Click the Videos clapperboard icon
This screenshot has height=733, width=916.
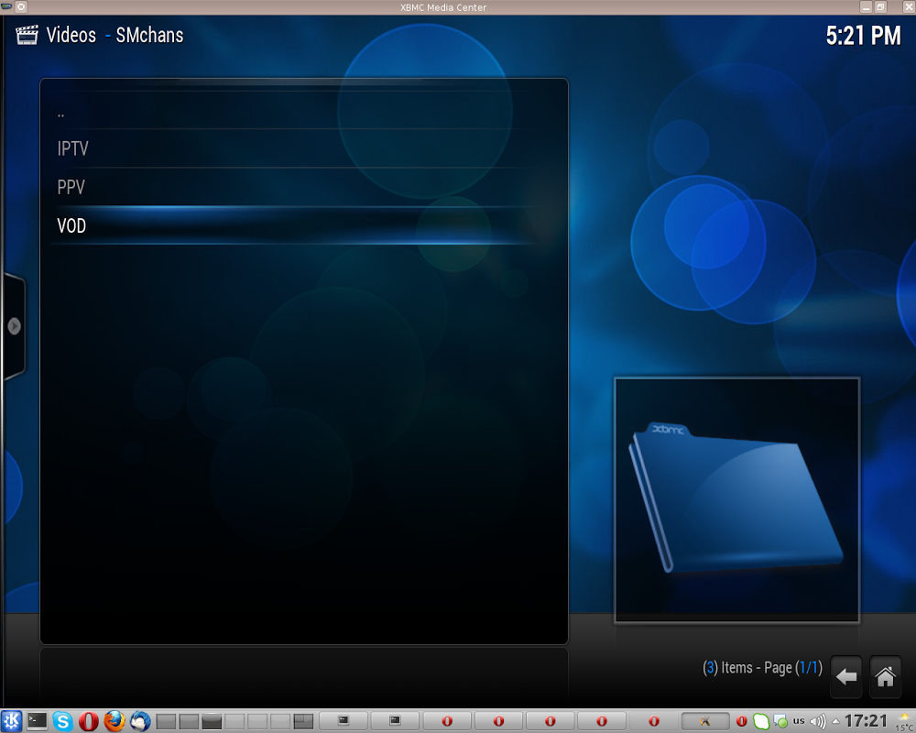coord(27,35)
